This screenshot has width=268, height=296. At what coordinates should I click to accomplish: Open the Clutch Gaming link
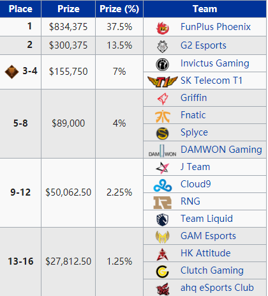point(212,270)
